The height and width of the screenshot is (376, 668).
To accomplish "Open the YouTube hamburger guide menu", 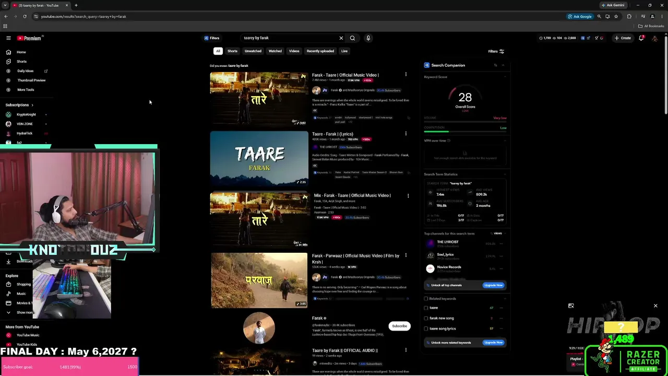I will pyautogui.click(x=8, y=38).
